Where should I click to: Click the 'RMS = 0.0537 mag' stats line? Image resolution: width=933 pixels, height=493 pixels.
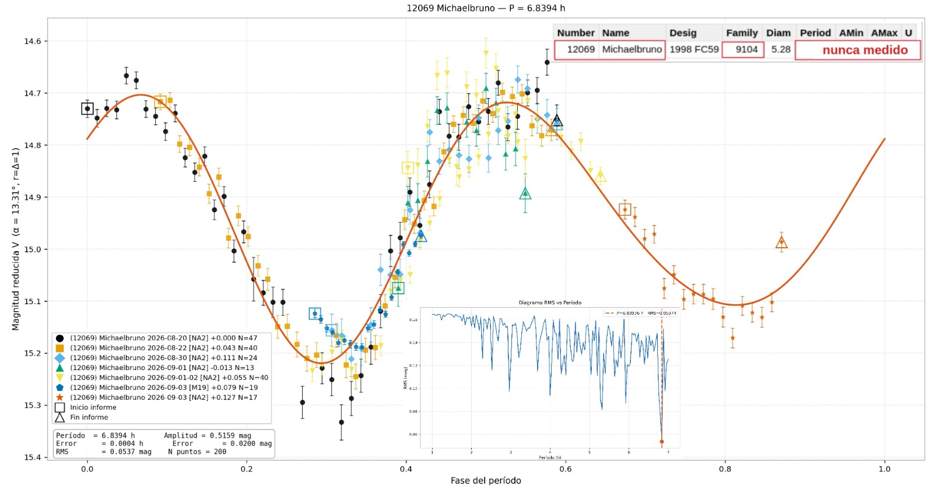pos(104,452)
